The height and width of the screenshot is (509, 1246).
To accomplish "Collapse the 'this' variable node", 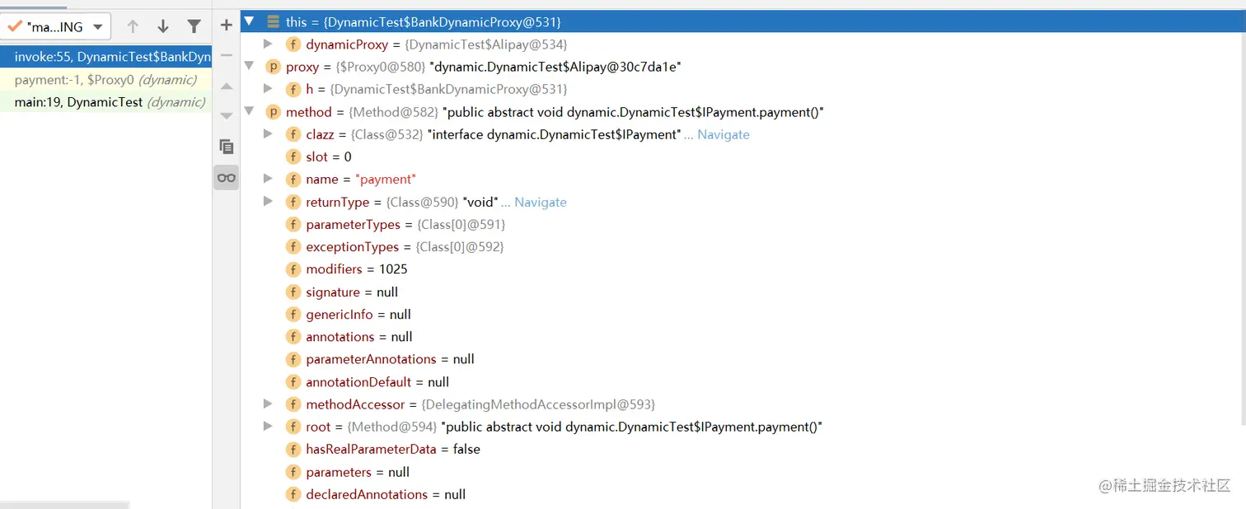I will coord(249,21).
